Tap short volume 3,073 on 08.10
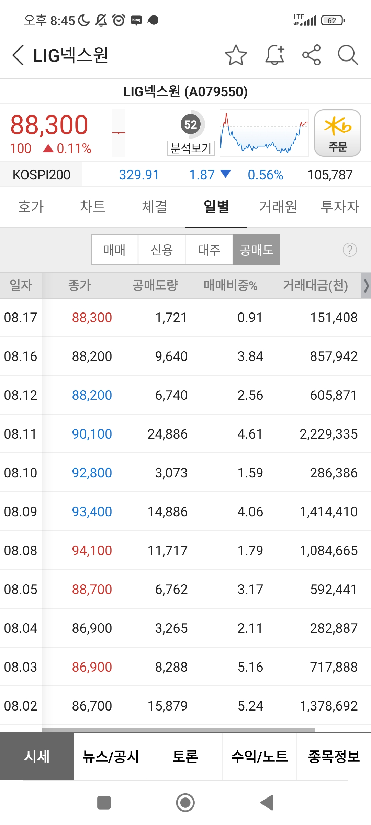The height and width of the screenshot is (825, 371). coord(171,473)
